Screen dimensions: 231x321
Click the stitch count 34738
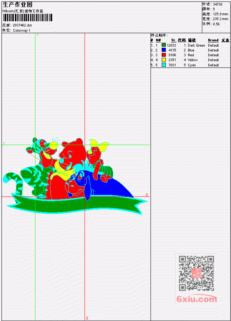(x=218, y=4)
